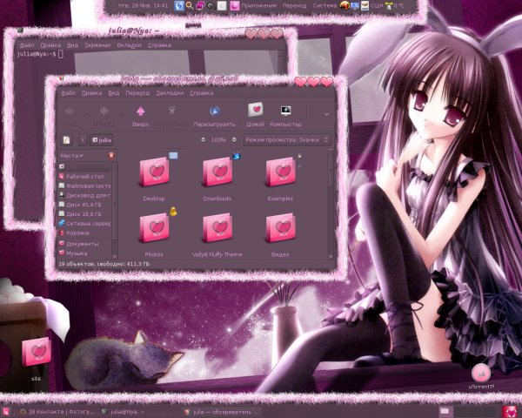Open the back history dropdown arrow

(x=86, y=114)
